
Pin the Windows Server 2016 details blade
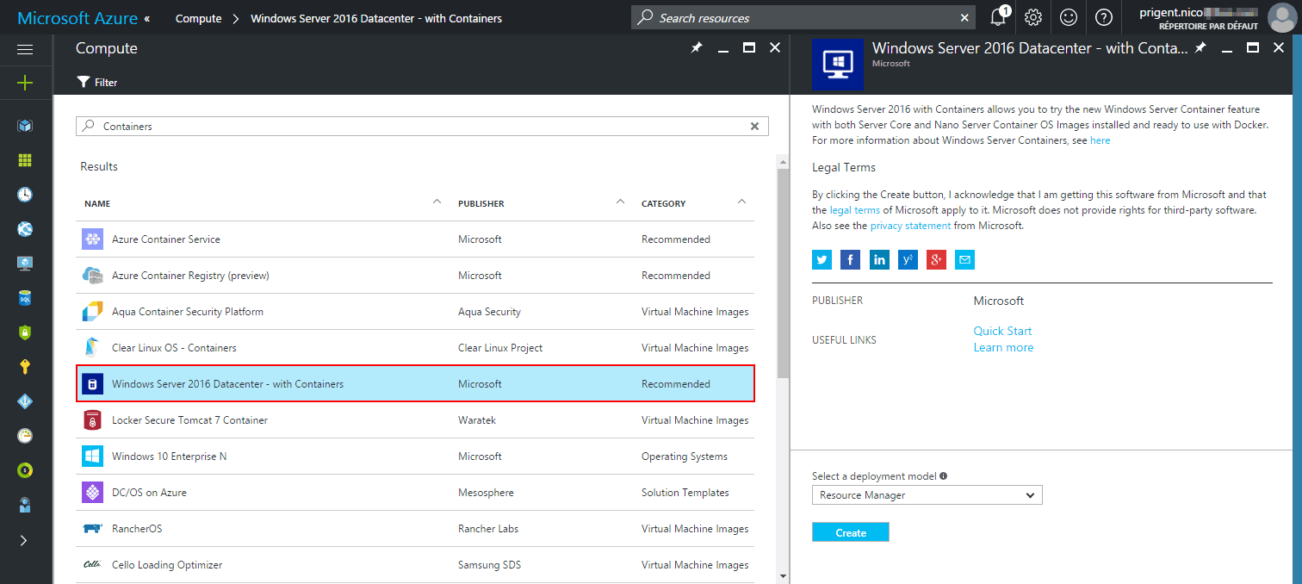(1200, 48)
